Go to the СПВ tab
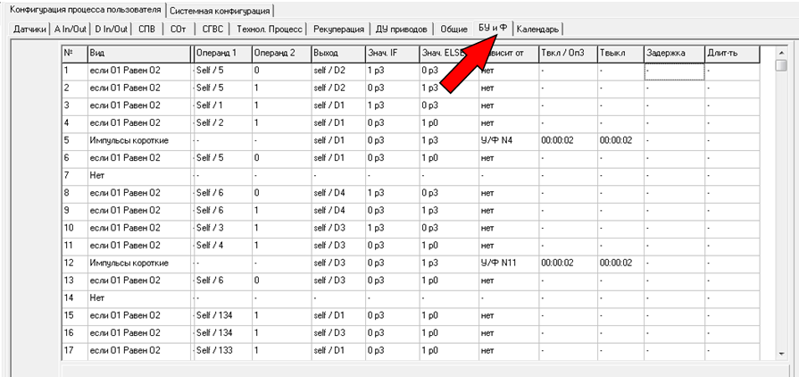This screenshot has height=377, width=799. (x=146, y=29)
